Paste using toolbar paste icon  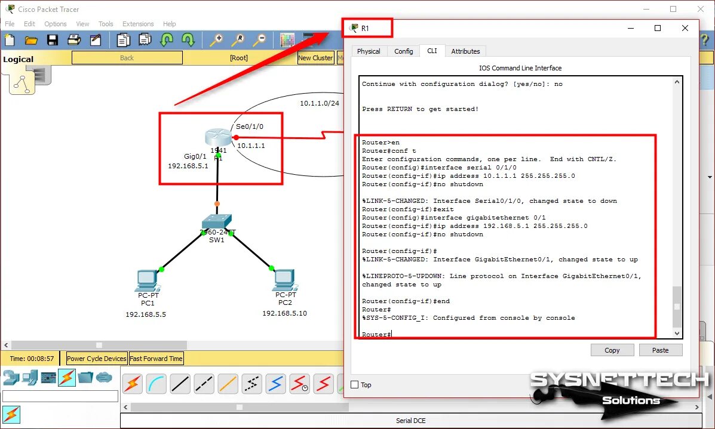(x=145, y=41)
